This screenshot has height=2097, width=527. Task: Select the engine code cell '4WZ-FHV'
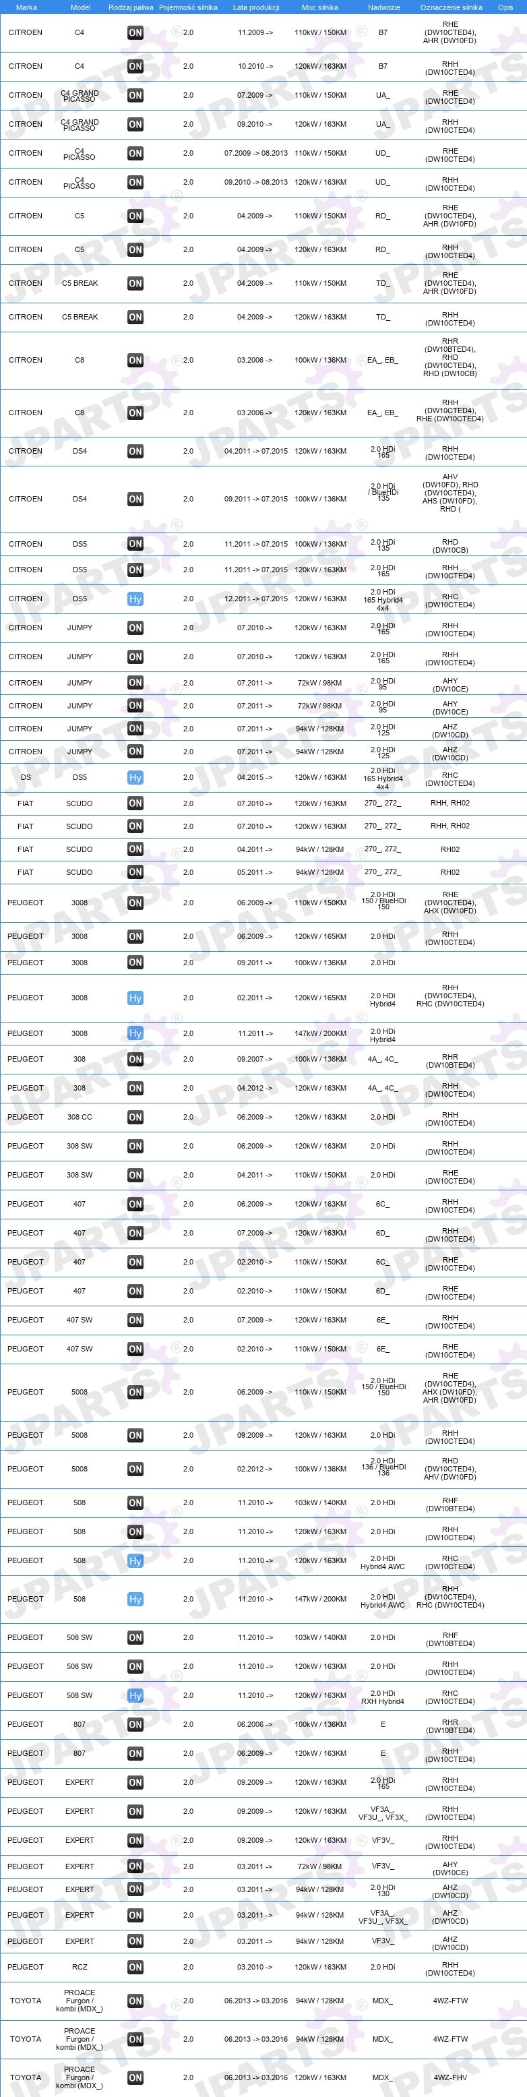coord(449,2077)
